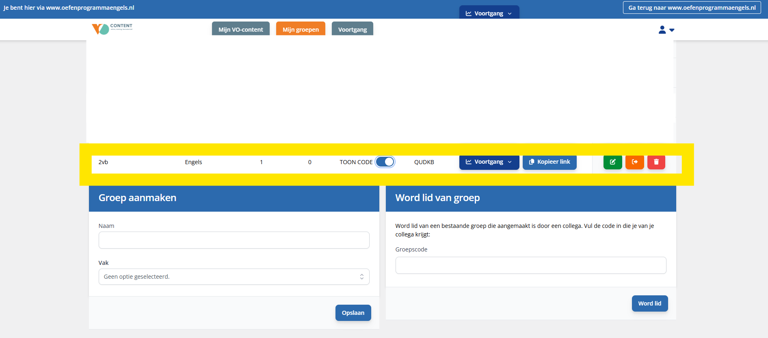Click the VO Content logo

tap(112, 29)
